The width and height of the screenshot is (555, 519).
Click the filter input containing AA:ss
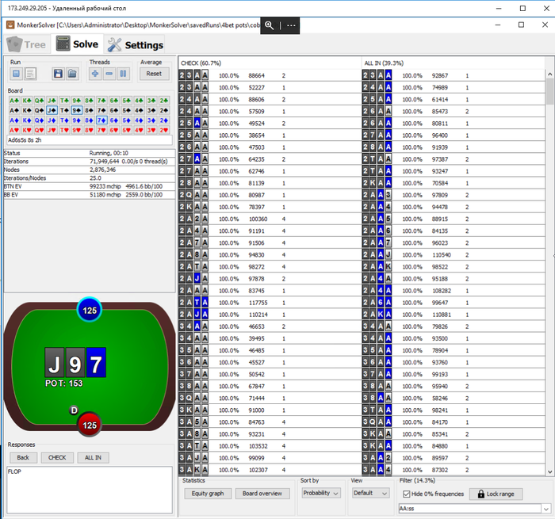coord(470,509)
